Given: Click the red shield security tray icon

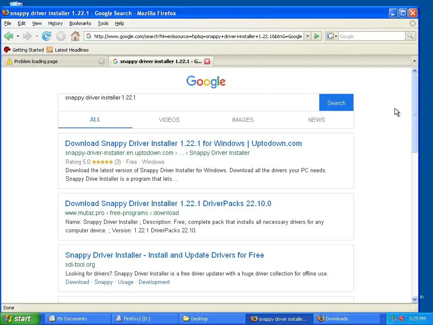Looking at the screenshot, I should point(401,319).
